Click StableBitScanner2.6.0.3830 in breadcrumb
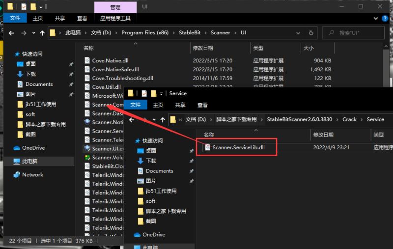Screen dimensions: 393x249 coord(300,119)
